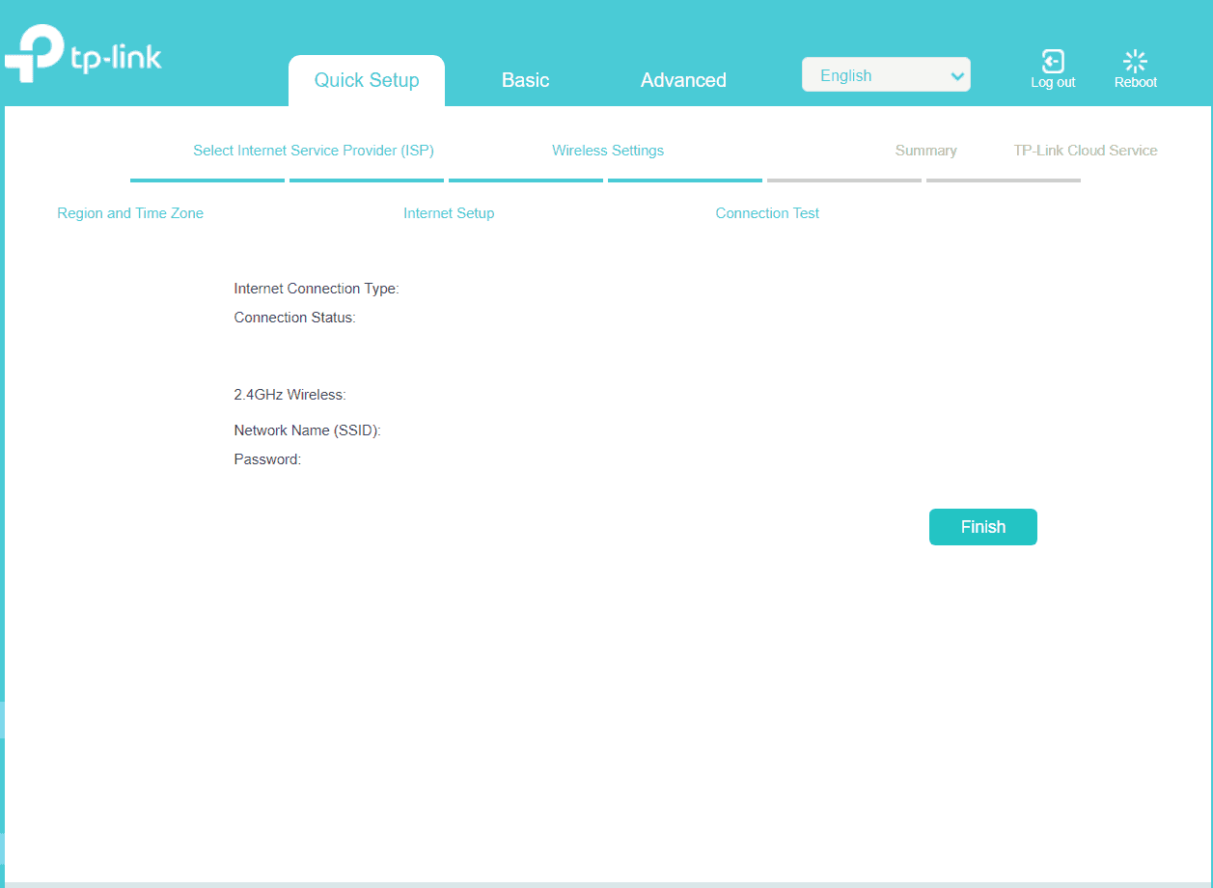Click the grayed Summary step
Image resolution: width=1213 pixels, height=888 pixels.
click(x=925, y=151)
